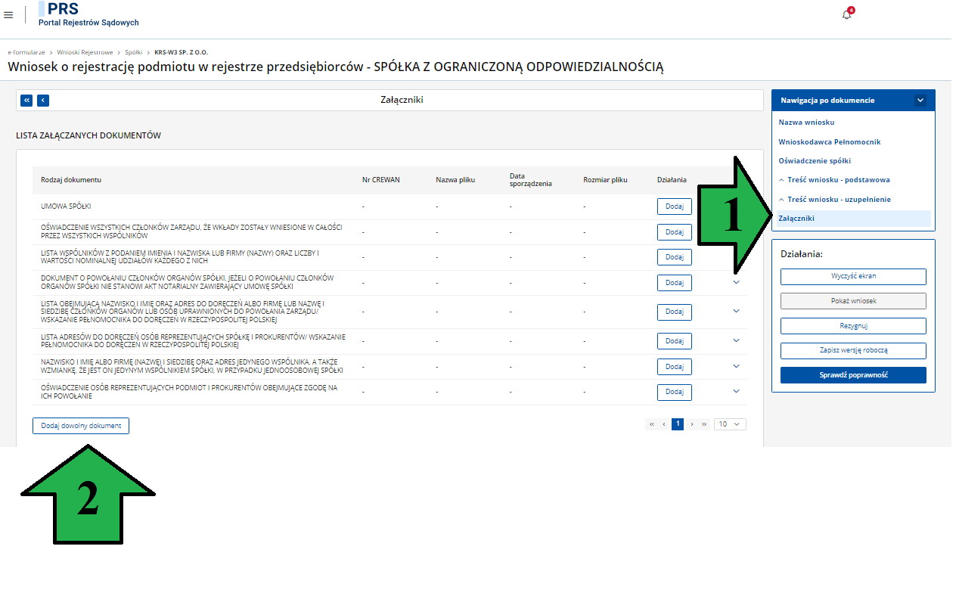This screenshot has height=596, width=959.
Task: Open the hamburger main menu
Action: pyautogui.click(x=8, y=15)
